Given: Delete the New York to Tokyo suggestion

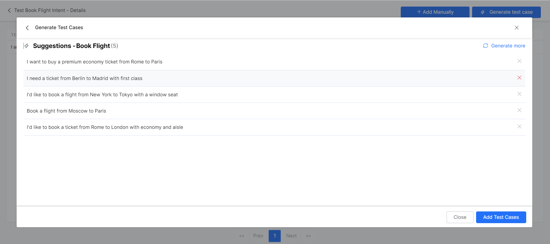Looking at the screenshot, I should (519, 94).
